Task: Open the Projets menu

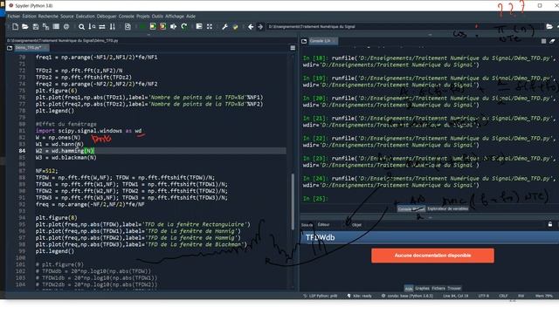Action: [143, 17]
